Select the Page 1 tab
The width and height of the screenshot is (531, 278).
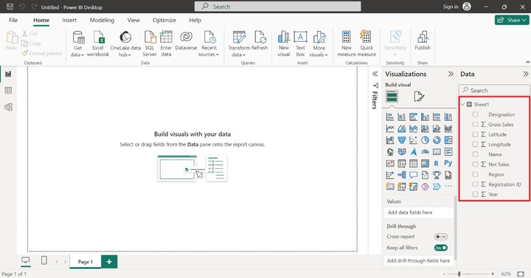(86, 262)
